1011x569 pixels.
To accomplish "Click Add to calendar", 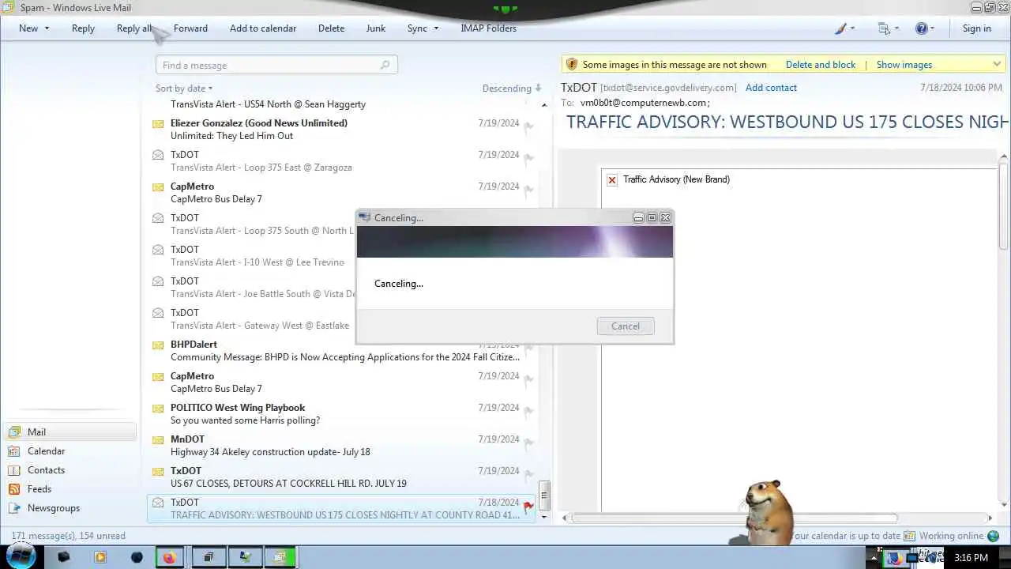I will point(263,28).
